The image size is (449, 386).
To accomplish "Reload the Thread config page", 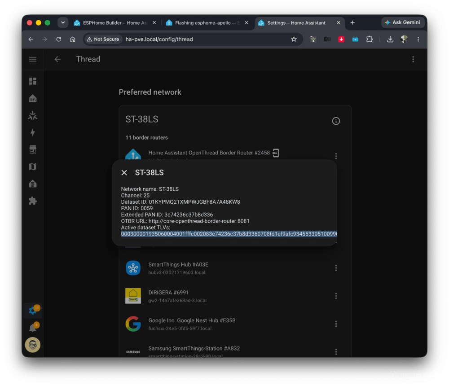I will point(59,39).
